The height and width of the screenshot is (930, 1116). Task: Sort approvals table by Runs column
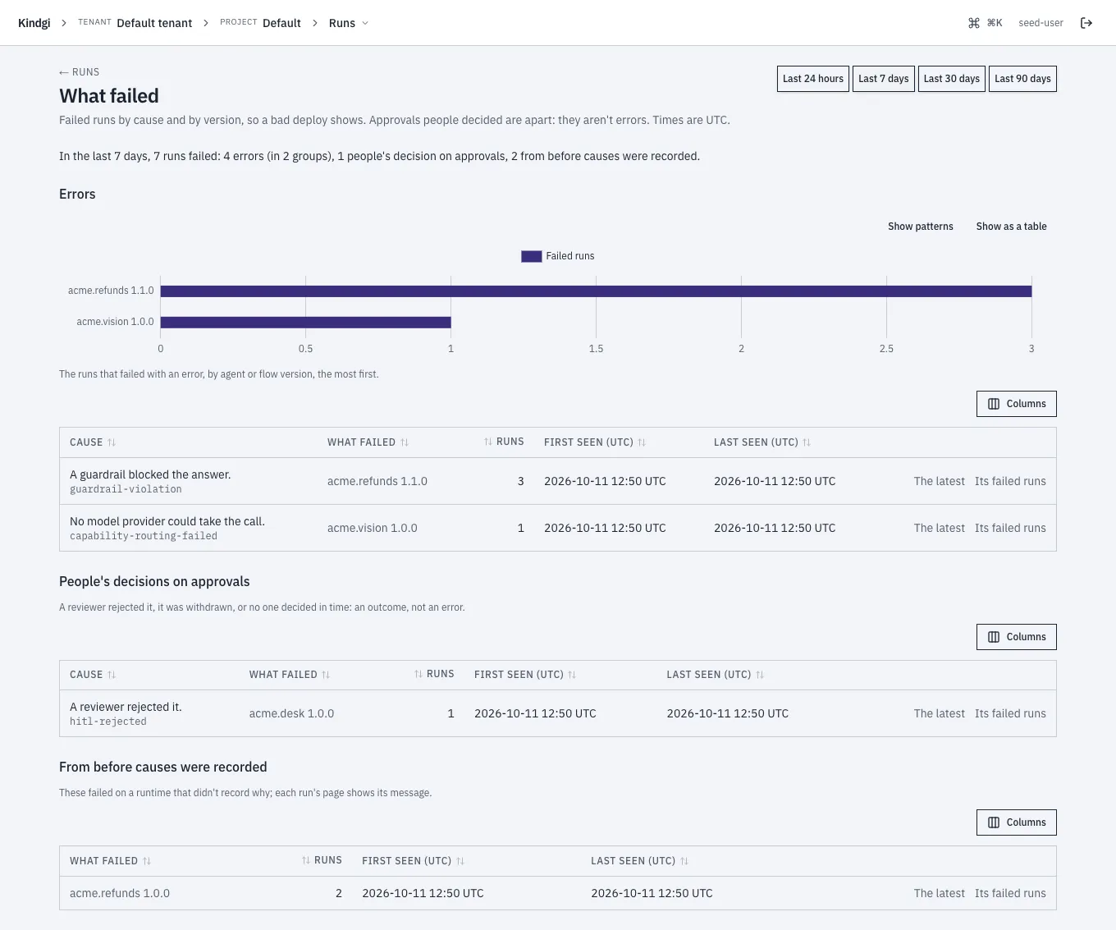(x=434, y=674)
